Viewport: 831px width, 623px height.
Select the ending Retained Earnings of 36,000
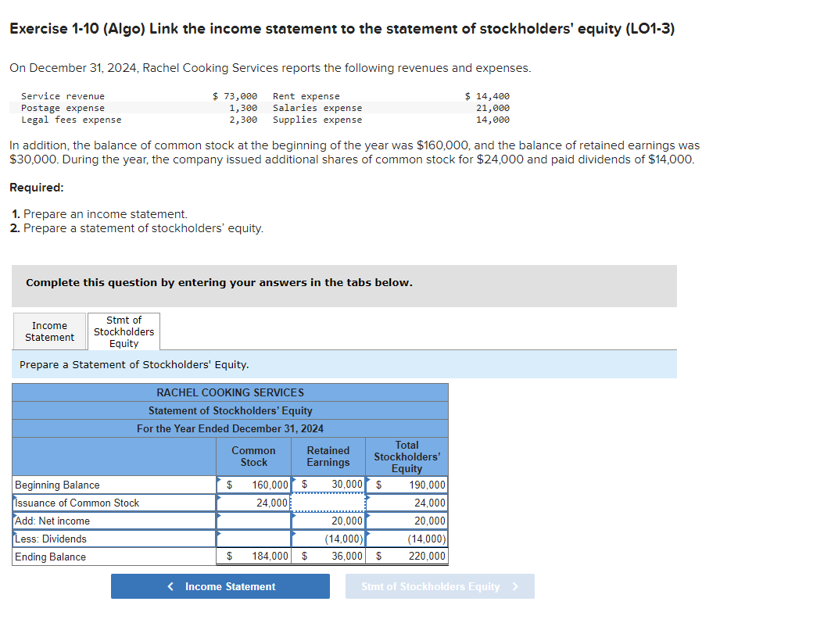[328, 557]
